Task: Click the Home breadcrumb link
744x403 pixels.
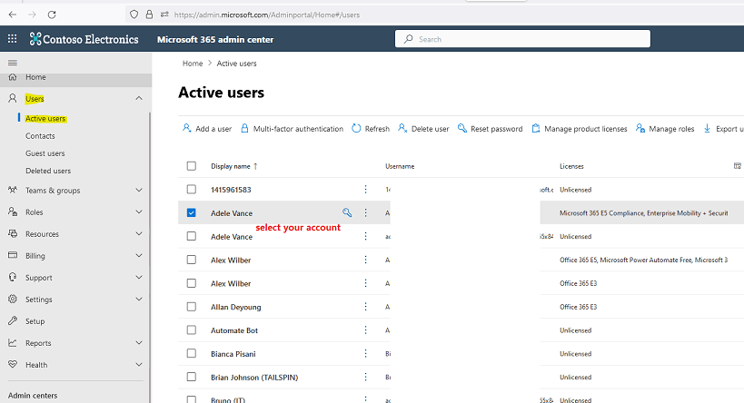Action: pos(193,64)
